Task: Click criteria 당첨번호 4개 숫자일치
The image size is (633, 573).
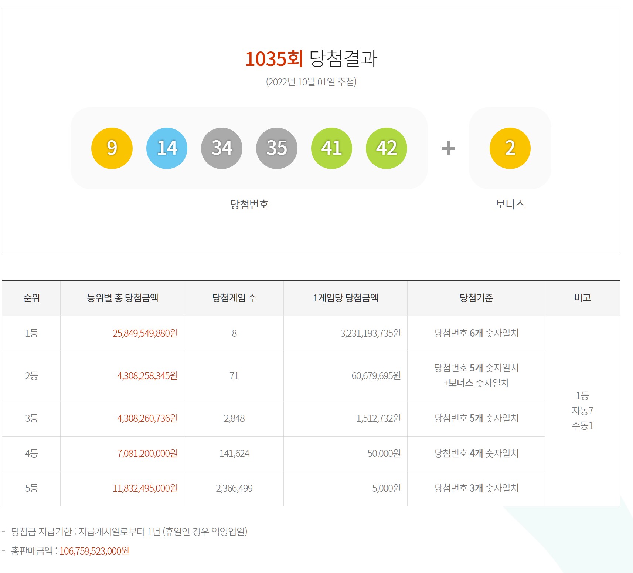Action: click(476, 454)
